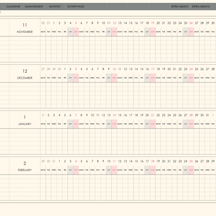Click the first SAT cell in November

coord(70,32)
